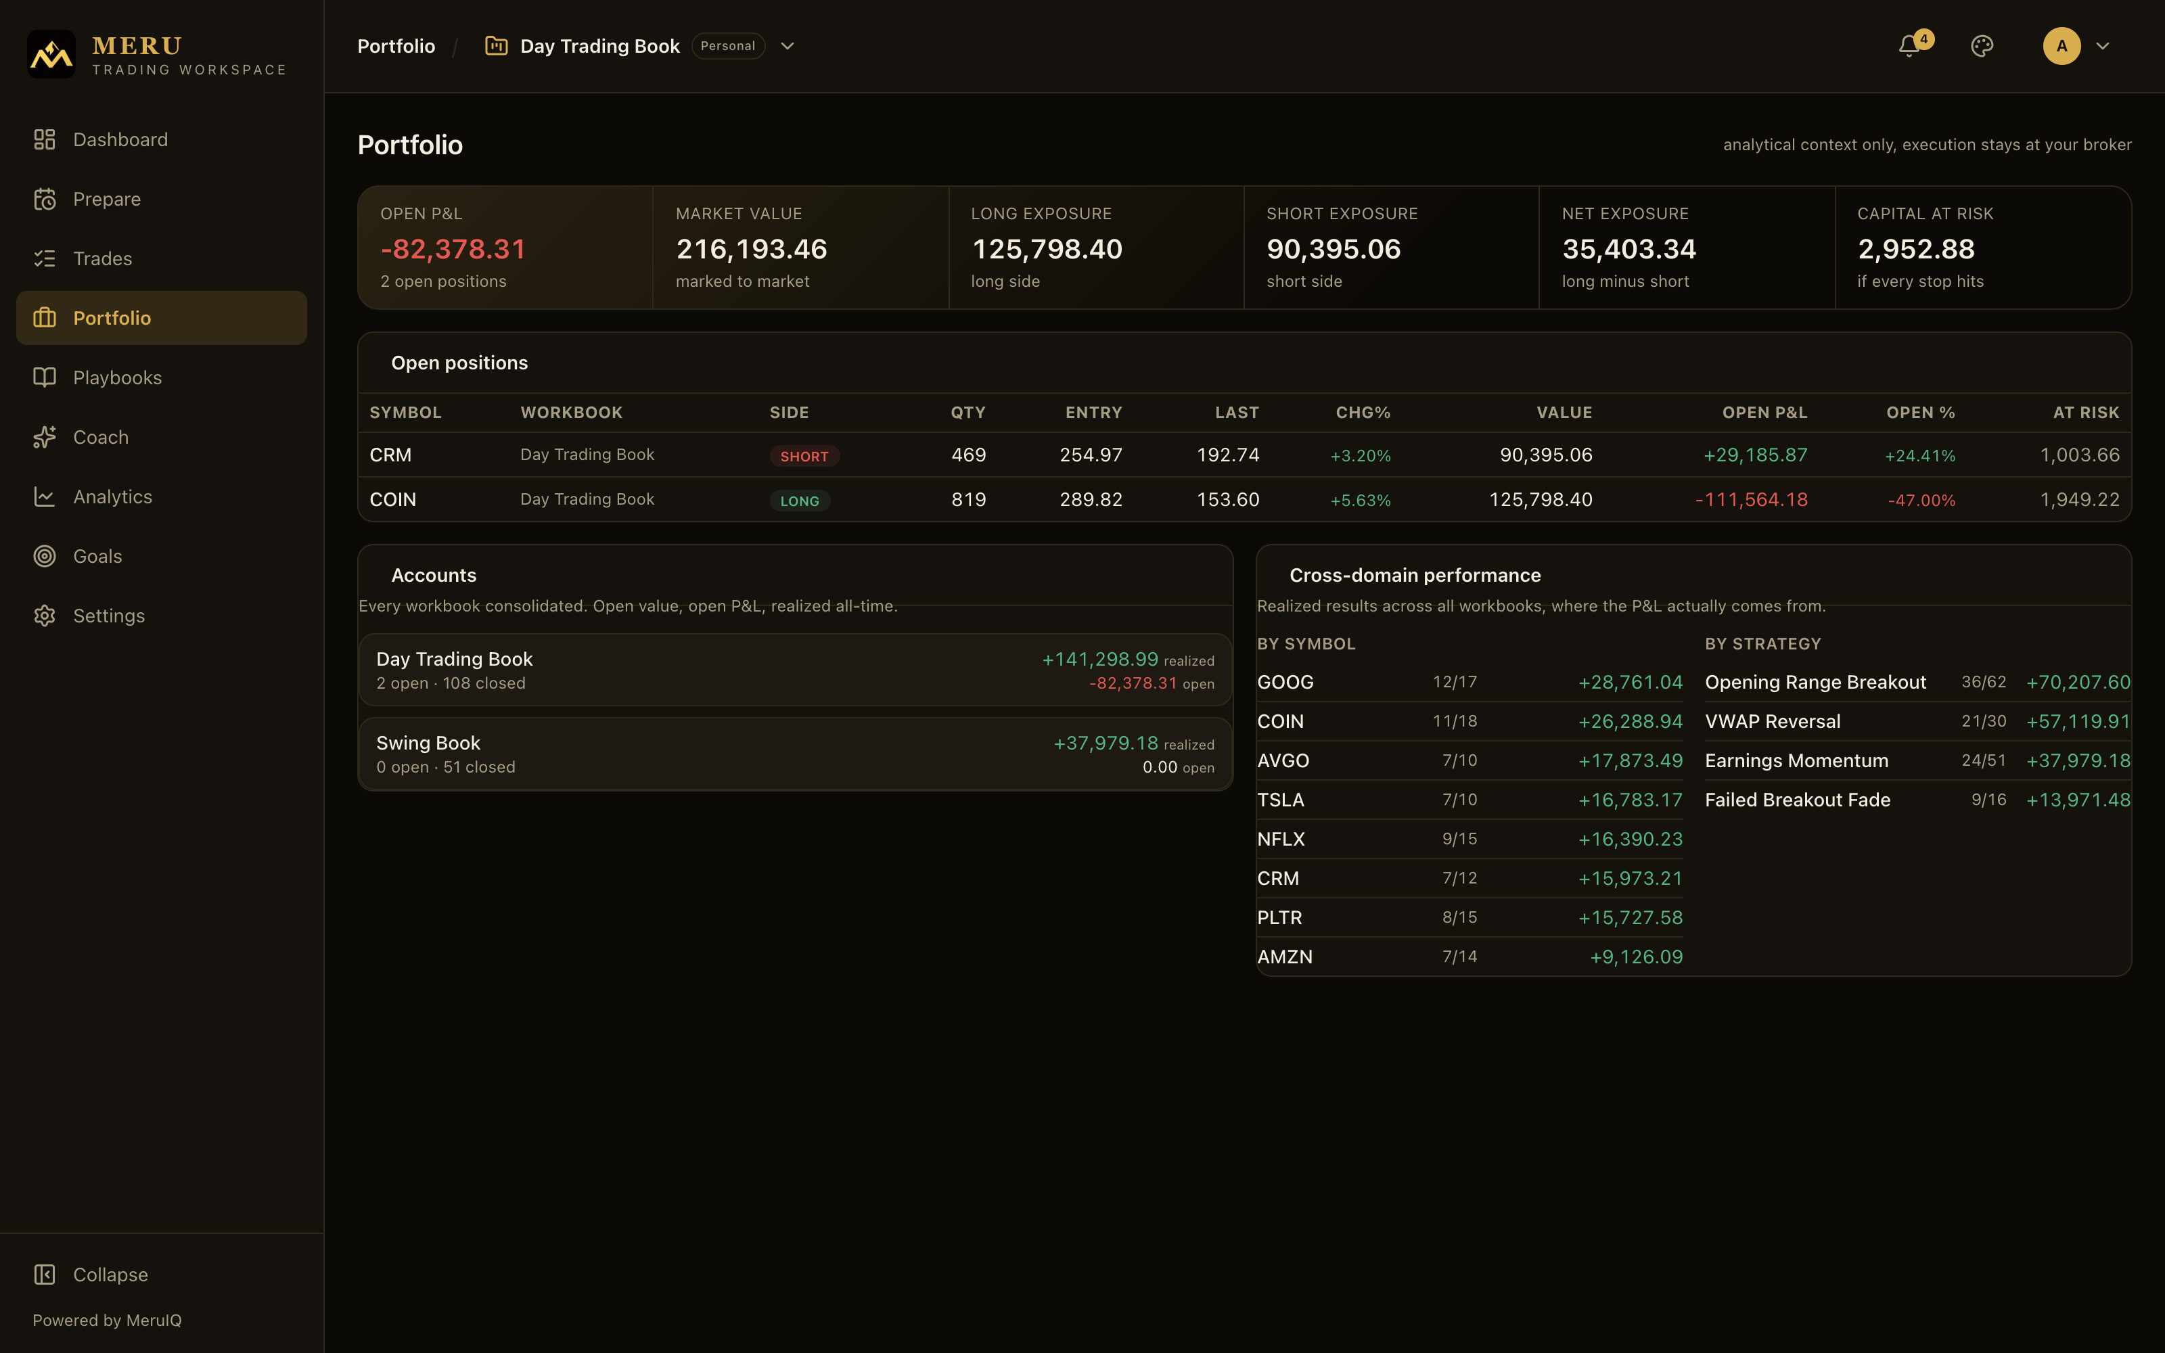The image size is (2165, 1353).
Task: Click the COIN symbol in open positions
Action: 392,499
